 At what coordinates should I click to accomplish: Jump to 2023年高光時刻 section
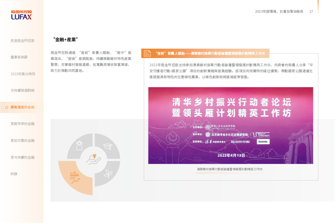(22, 74)
